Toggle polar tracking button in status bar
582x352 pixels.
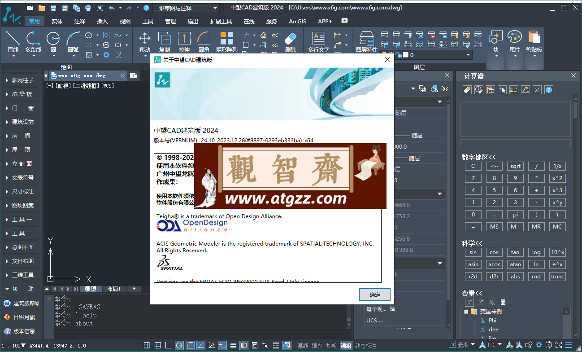pos(179,345)
